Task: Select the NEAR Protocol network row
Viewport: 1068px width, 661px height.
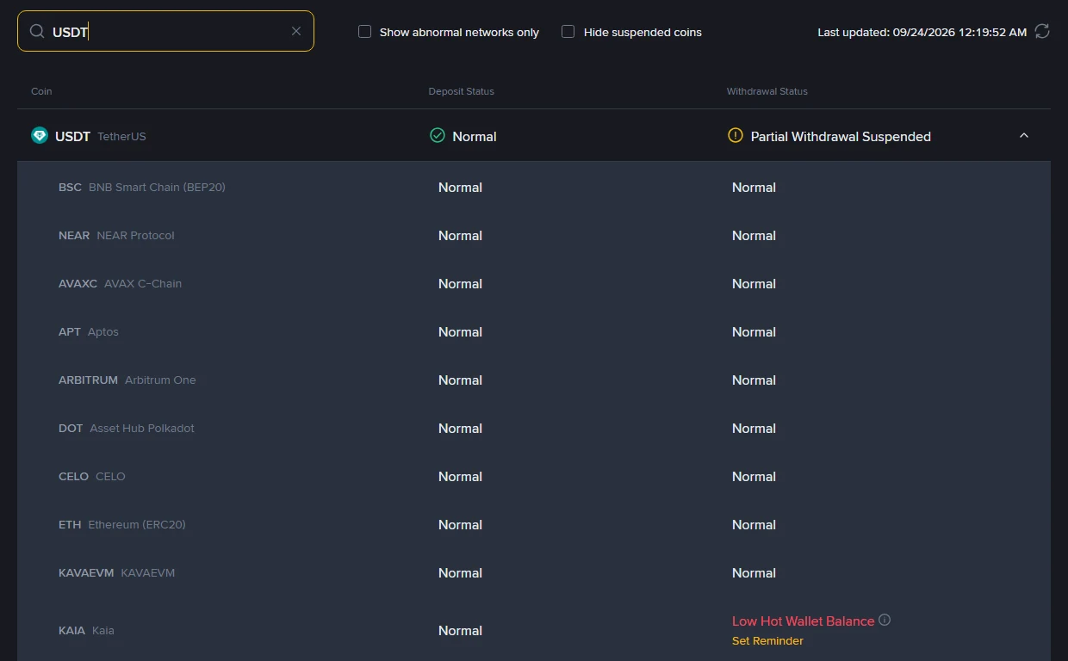Action: (x=534, y=235)
